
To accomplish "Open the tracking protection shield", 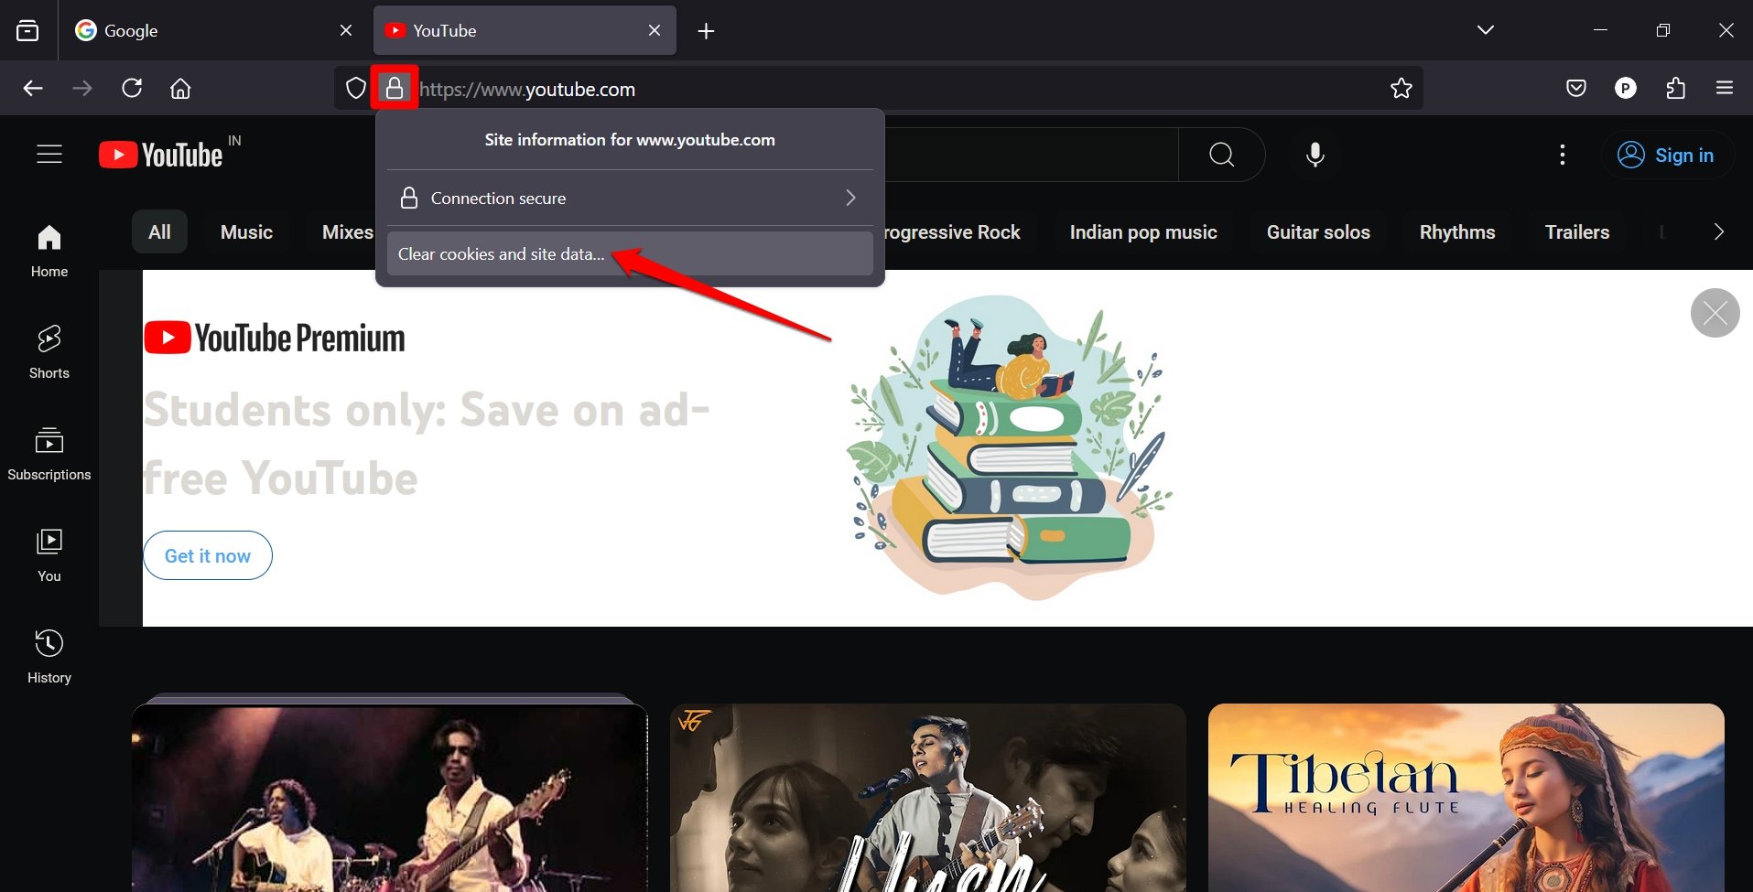I will (x=356, y=89).
